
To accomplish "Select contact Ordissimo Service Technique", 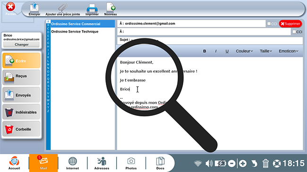I will click(x=83, y=32).
